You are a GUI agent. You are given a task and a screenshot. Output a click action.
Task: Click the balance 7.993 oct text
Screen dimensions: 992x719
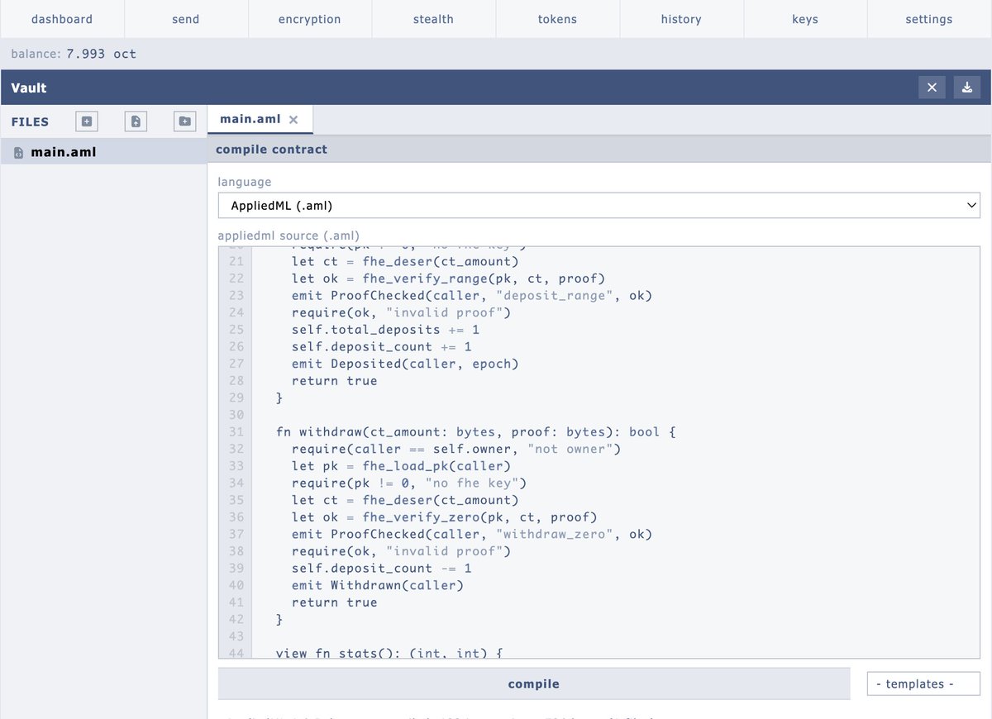(74, 54)
